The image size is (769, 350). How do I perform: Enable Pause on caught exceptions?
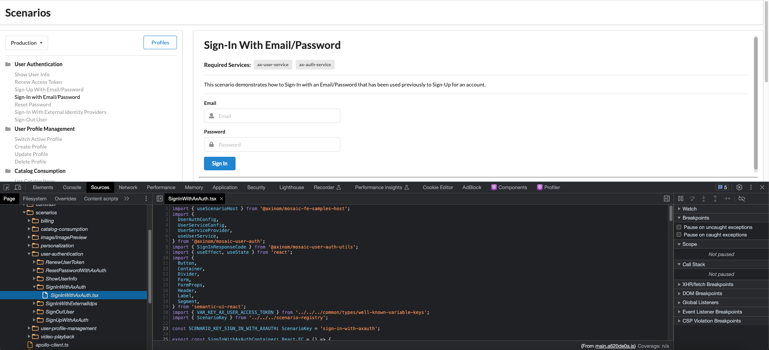point(679,235)
